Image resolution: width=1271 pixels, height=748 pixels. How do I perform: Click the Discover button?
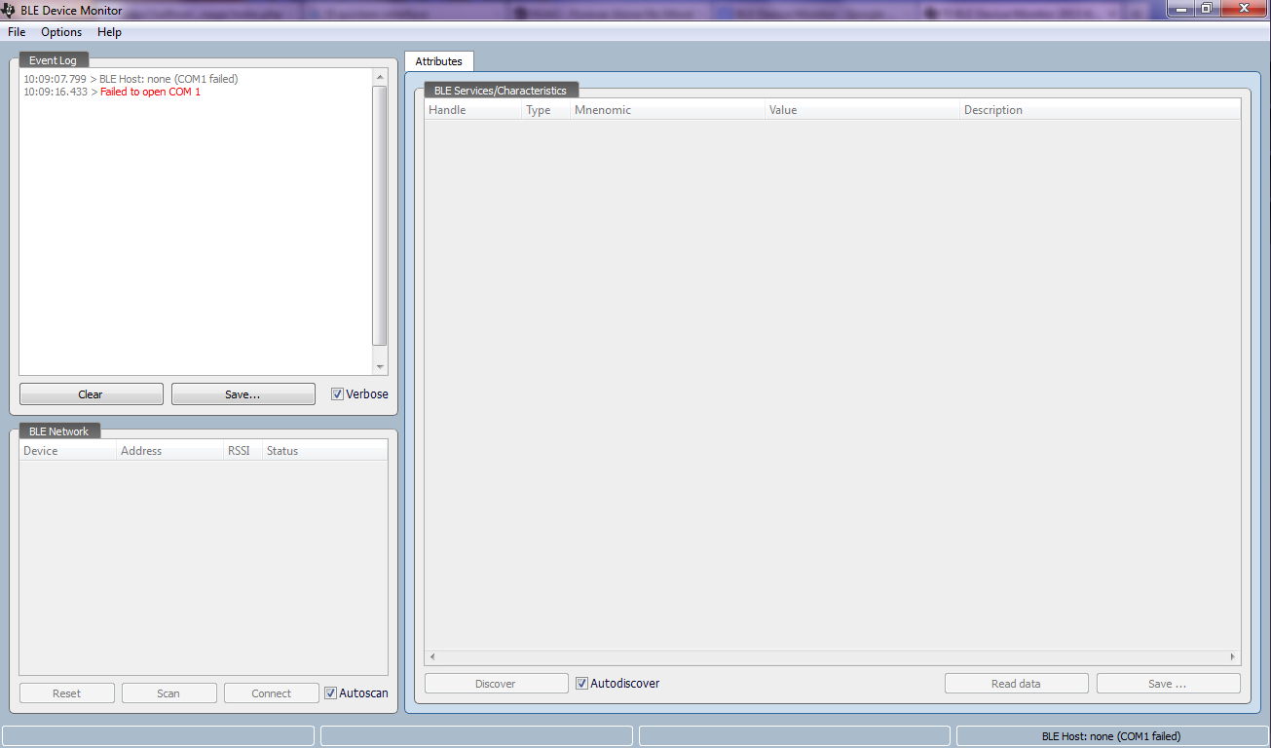click(x=496, y=683)
